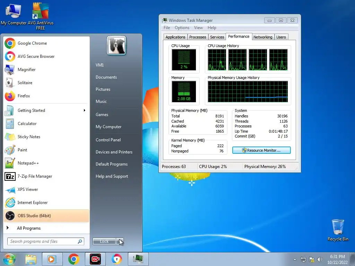Click AVG Secure Browser taskbar icon
The width and height of the screenshot is (355, 266).
point(117,259)
